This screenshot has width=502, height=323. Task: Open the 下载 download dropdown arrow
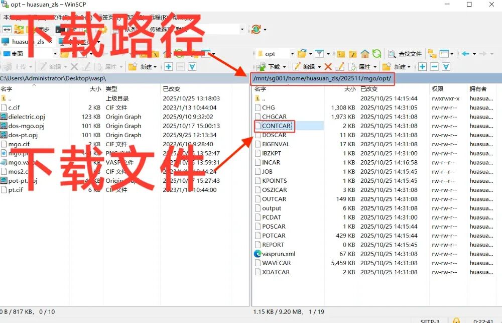tap(285, 66)
